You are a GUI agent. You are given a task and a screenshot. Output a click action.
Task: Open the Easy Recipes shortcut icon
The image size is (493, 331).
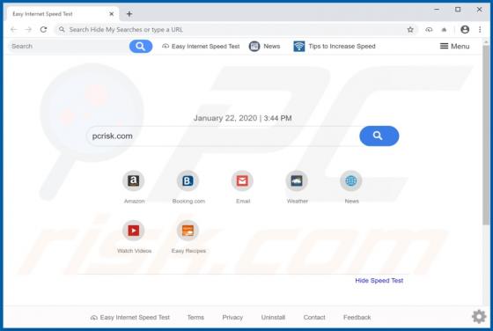point(188,231)
